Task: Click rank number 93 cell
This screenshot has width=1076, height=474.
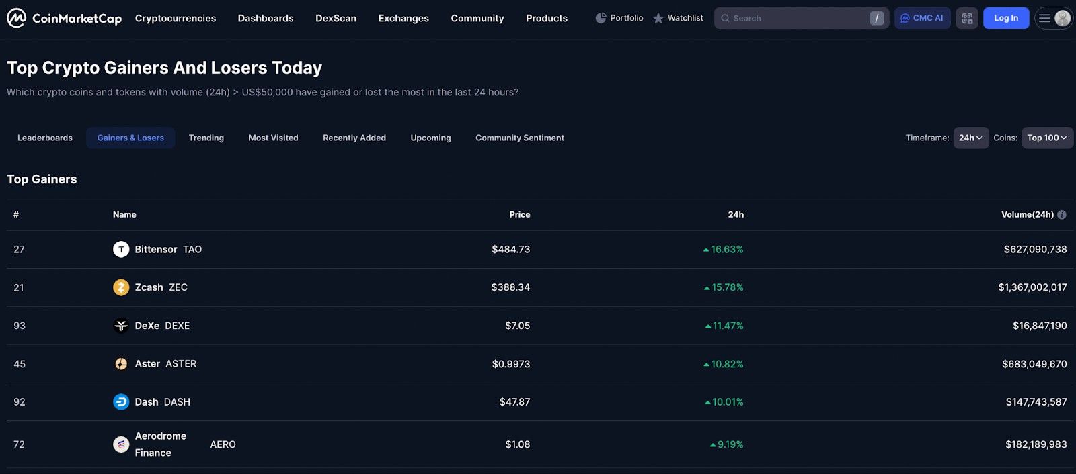Action: 20,326
